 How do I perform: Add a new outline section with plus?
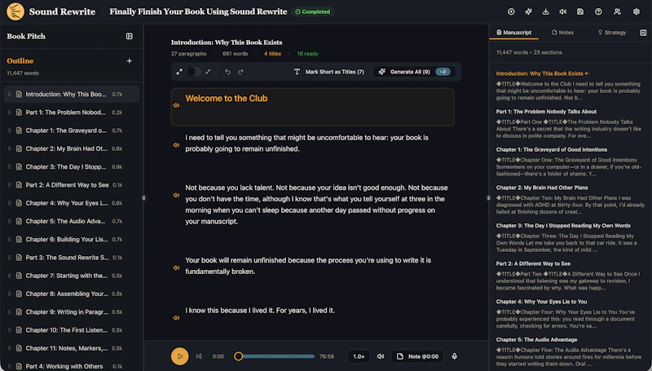pos(130,61)
